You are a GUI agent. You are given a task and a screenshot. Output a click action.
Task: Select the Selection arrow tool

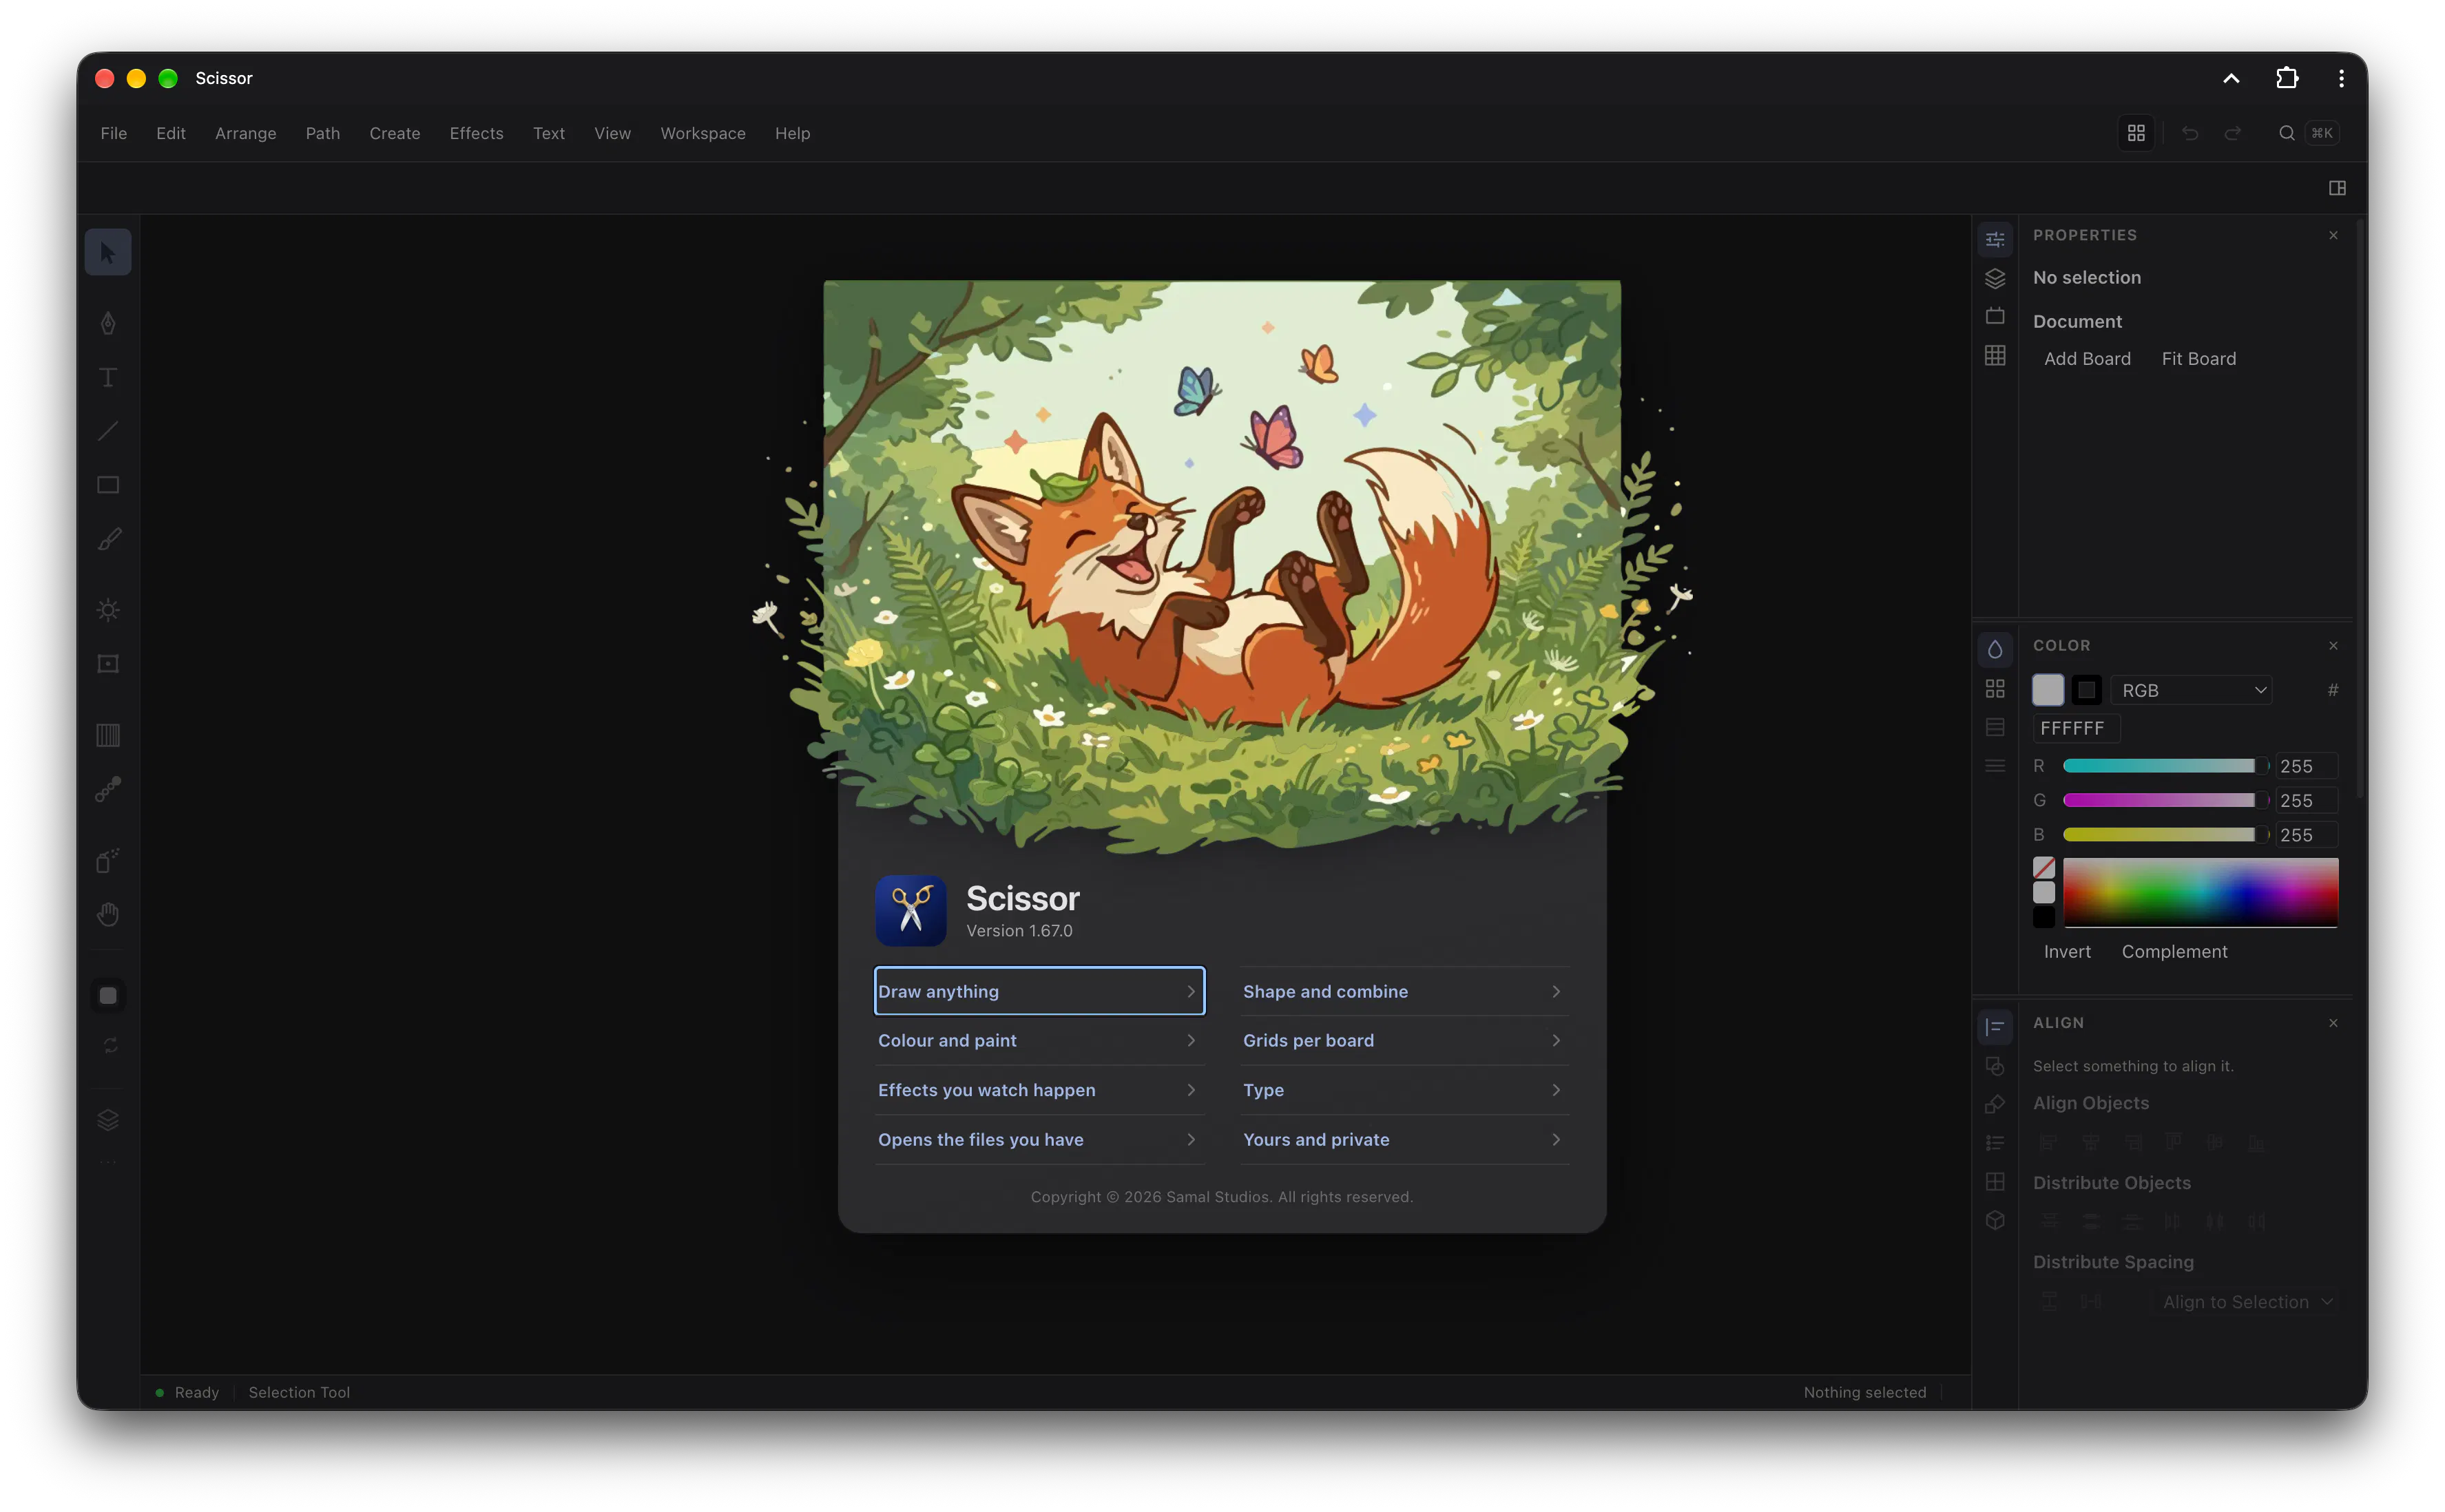click(x=108, y=252)
